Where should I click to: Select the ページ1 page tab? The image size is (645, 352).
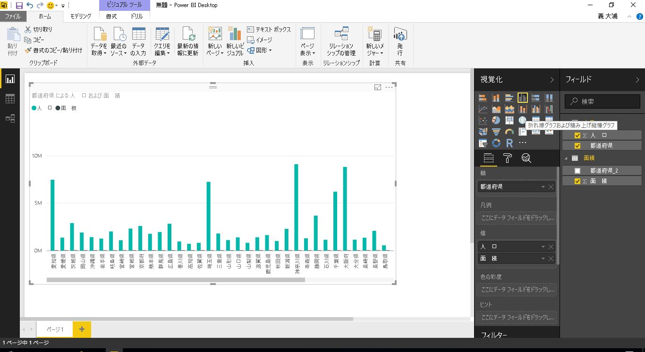point(55,329)
